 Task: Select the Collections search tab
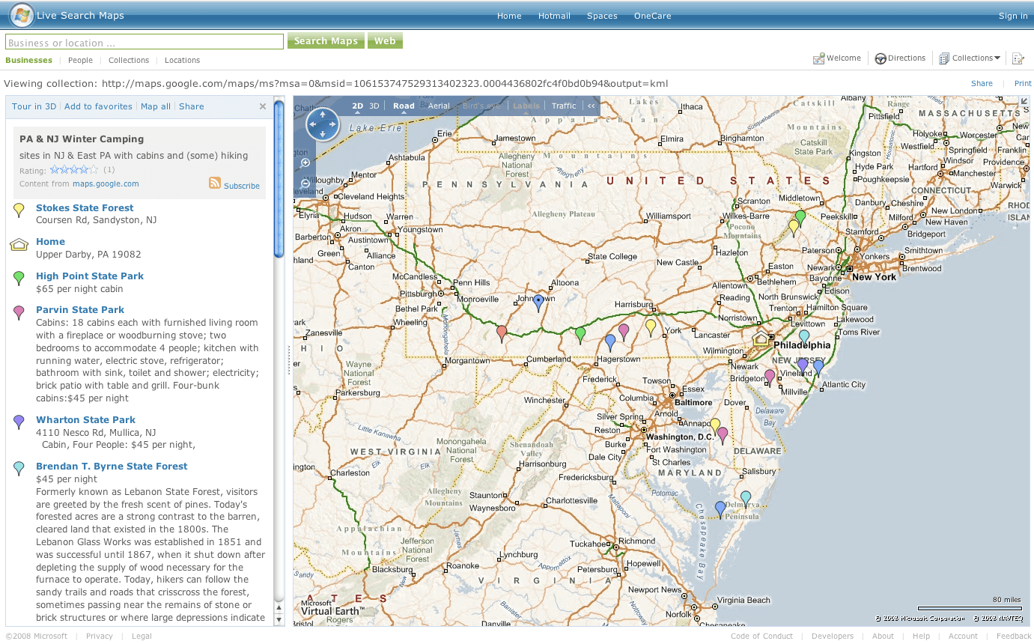pos(129,60)
